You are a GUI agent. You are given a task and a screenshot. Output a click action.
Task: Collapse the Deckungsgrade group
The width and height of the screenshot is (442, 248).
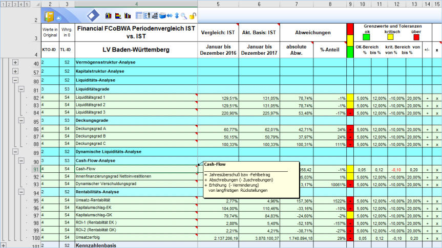point(22,120)
